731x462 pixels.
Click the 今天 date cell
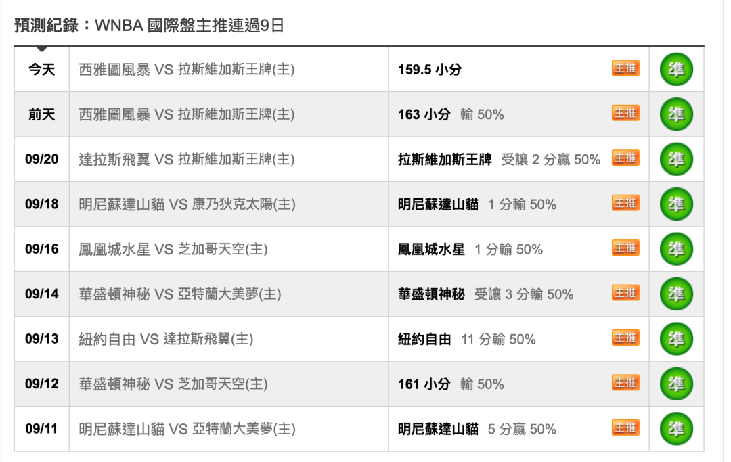coord(42,70)
